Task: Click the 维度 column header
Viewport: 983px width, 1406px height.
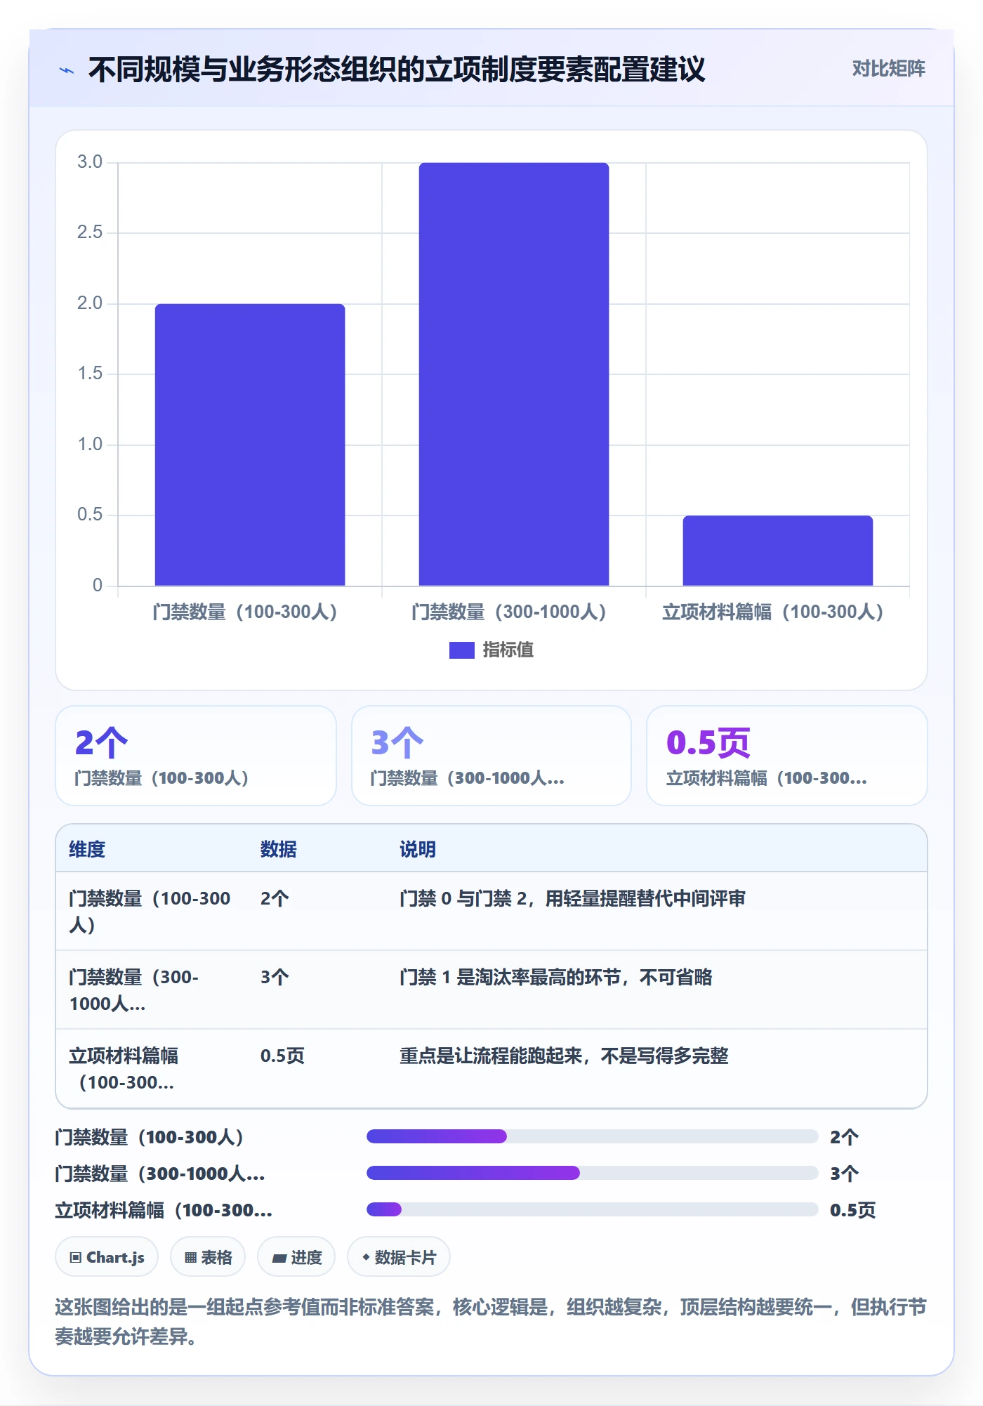Action: (x=87, y=849)
